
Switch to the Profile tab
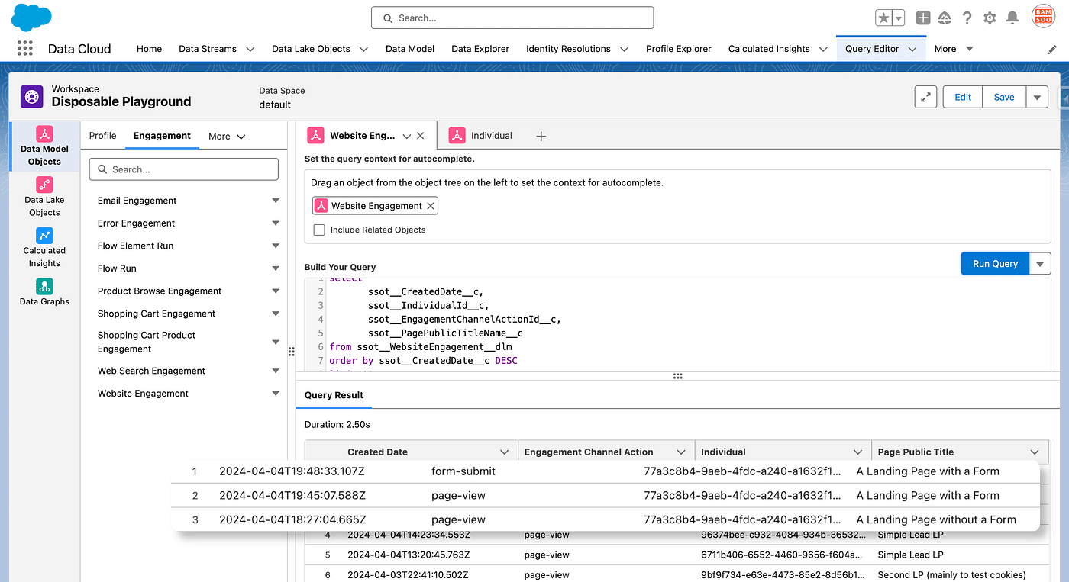[102, 136]
